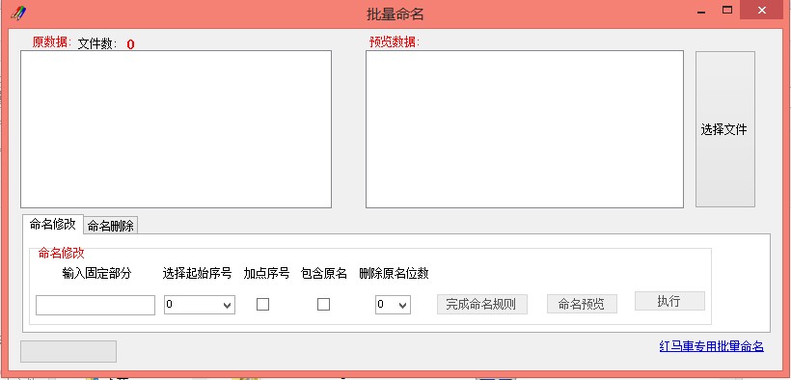Focus the 输入固定部分 text field

coord(95,306)
